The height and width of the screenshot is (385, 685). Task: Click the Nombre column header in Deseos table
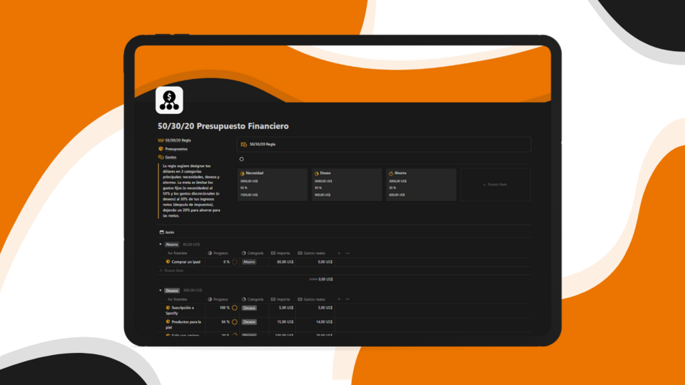coord(177,299)
